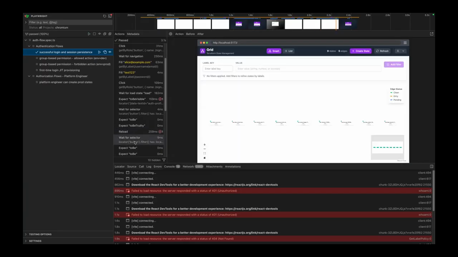
Task: Click the highlighted timeline screenshot thumbnail
Action: click(275, 24)
